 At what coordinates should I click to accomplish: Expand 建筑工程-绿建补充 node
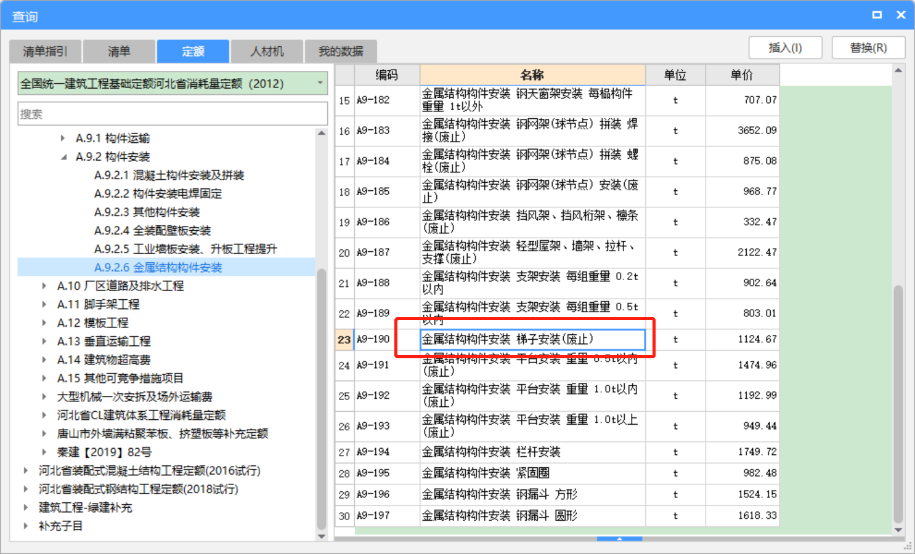[x=26, y=508]
